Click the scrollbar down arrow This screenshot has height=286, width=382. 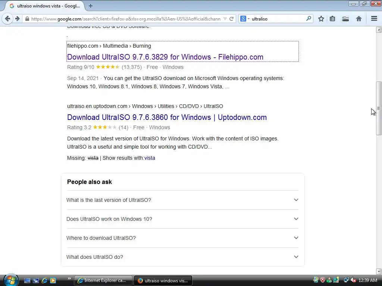[x=379, y=271]
